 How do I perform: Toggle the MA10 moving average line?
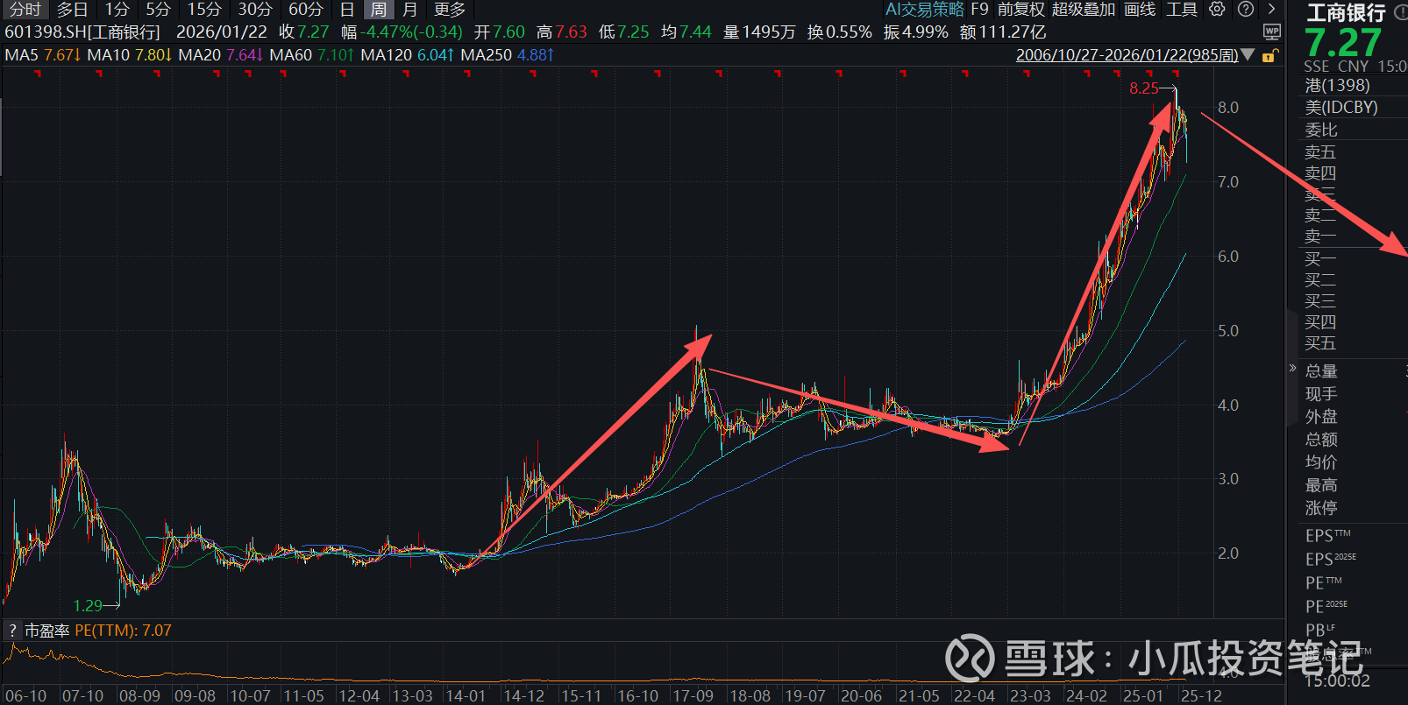(x=130, y=55)
